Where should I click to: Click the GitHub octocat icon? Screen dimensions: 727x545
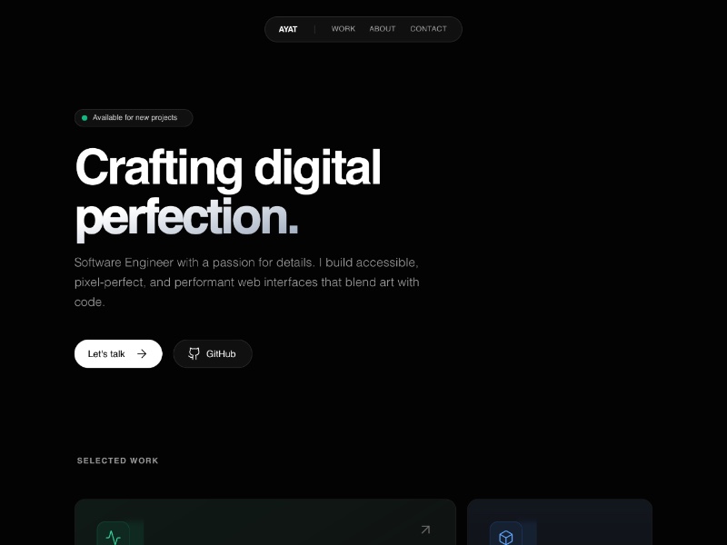[x=194, y=353]
